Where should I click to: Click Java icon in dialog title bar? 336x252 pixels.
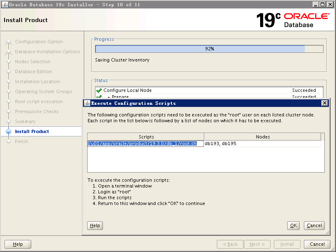pos(87,103)
